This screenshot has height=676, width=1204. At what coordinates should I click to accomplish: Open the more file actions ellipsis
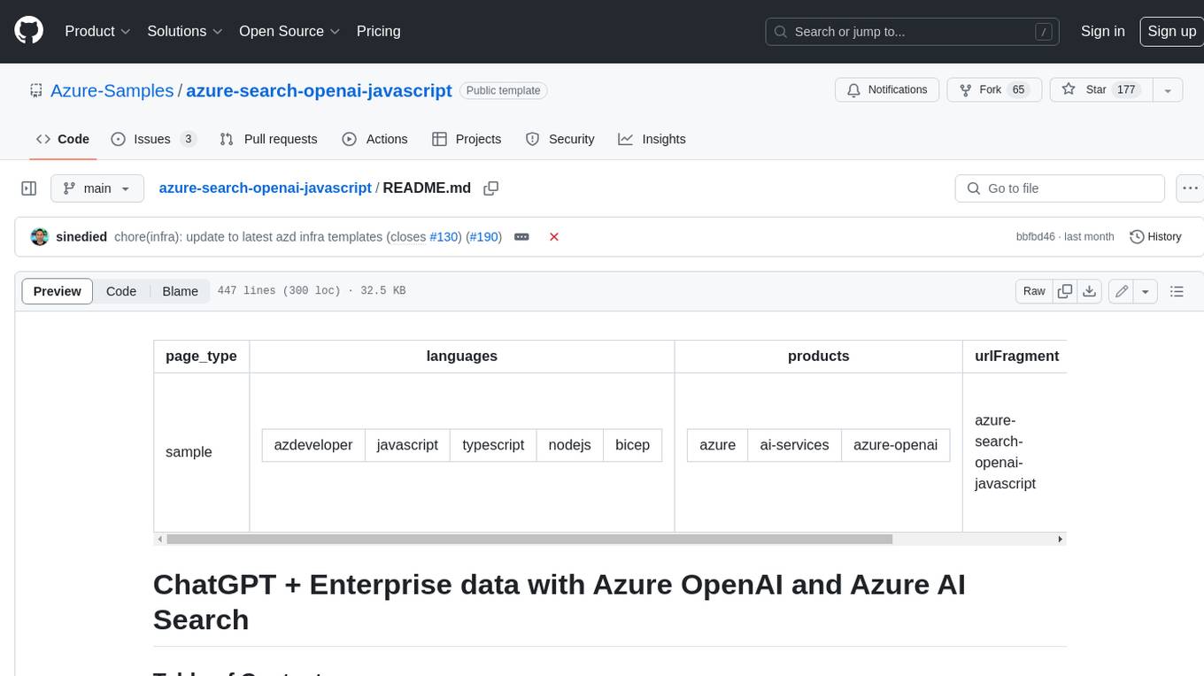(x=1189, y=188)
